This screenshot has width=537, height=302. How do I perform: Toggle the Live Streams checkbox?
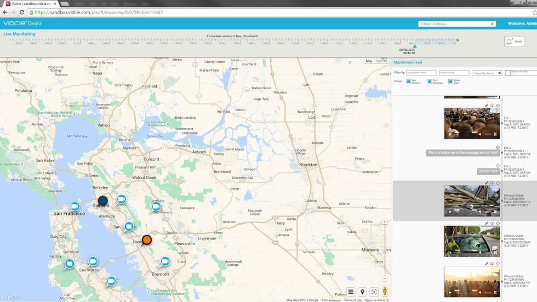pyautogui.click(x=409, y=82)
